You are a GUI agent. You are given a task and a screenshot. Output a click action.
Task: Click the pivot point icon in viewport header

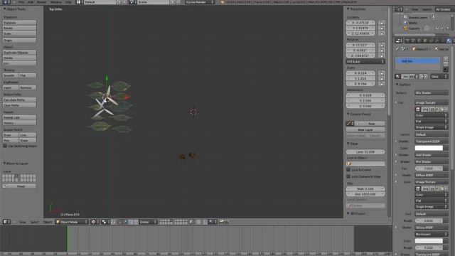(105, 222)
